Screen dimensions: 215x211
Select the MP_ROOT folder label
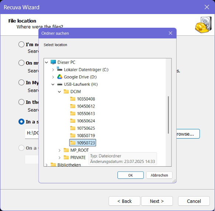[x=79, y=150]
